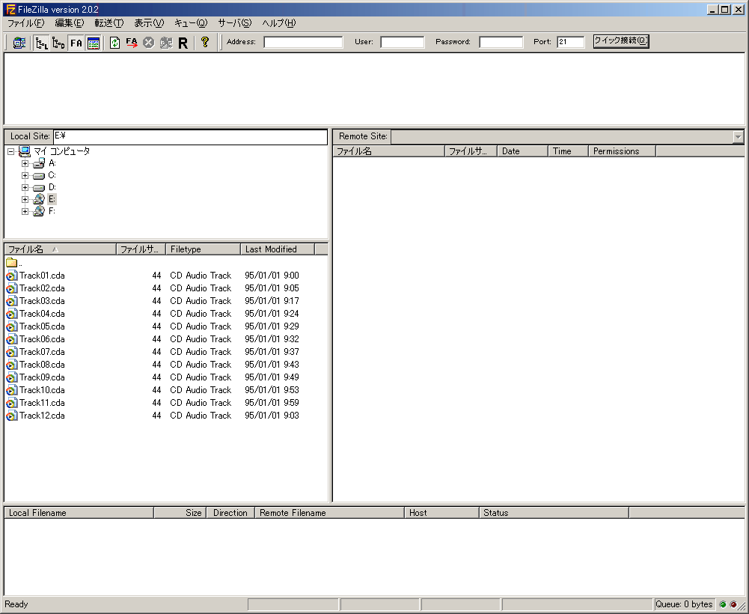Viewport: 749px width, 614px height.
Task: Select Track02.cda file icon
Action: pos(11,288)
